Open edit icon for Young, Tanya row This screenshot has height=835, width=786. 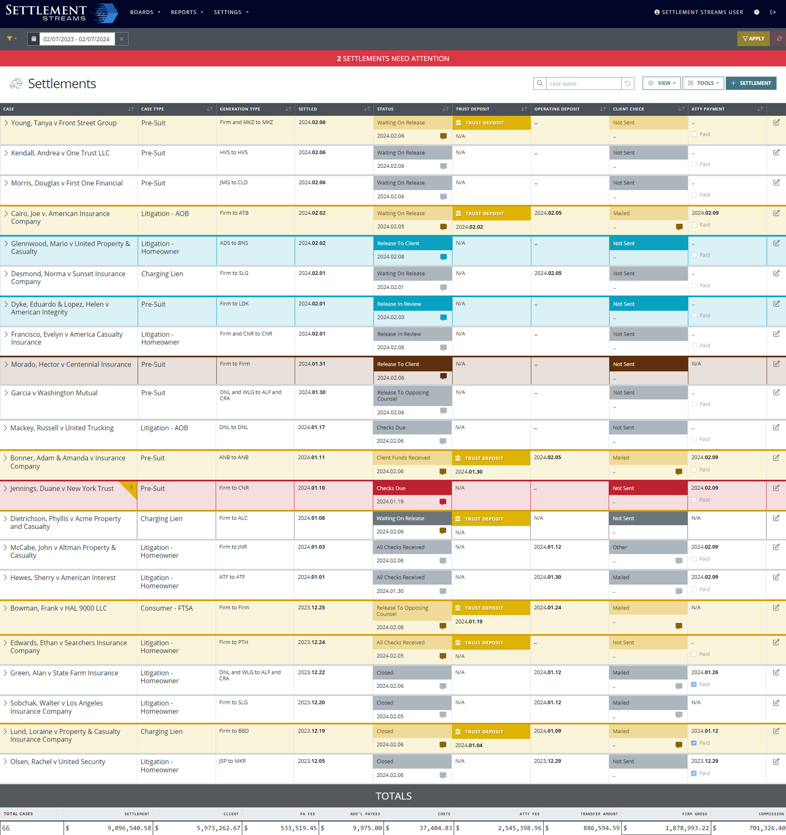pos(776,122)
